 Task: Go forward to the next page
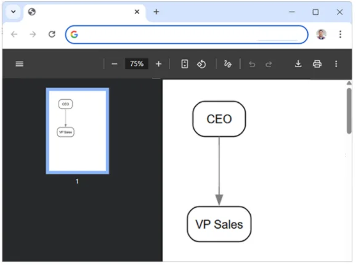tap(33, 35)
